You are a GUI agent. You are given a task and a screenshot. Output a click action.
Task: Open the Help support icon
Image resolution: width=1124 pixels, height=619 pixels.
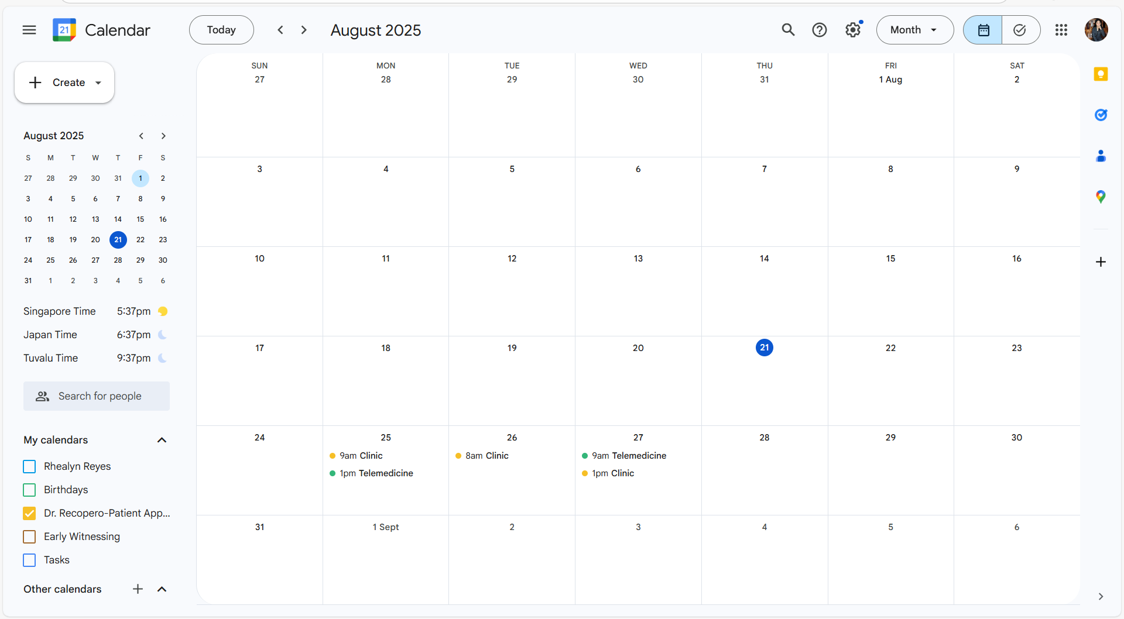pyautogui.click(x=819, y=30)
